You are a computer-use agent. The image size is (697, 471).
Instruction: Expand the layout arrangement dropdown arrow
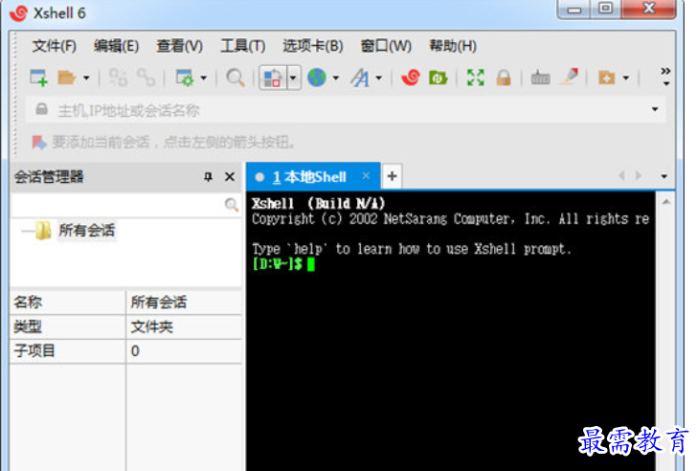(293, 78)
